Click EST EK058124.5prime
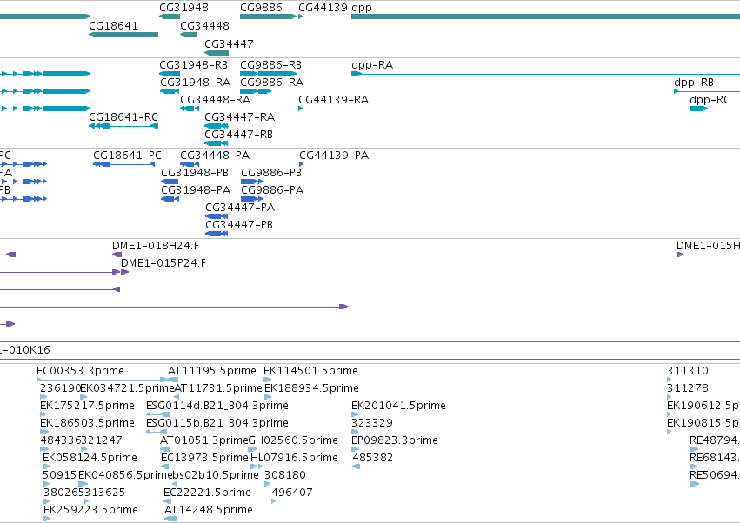 pyautogui.click(x=46, y=467)
